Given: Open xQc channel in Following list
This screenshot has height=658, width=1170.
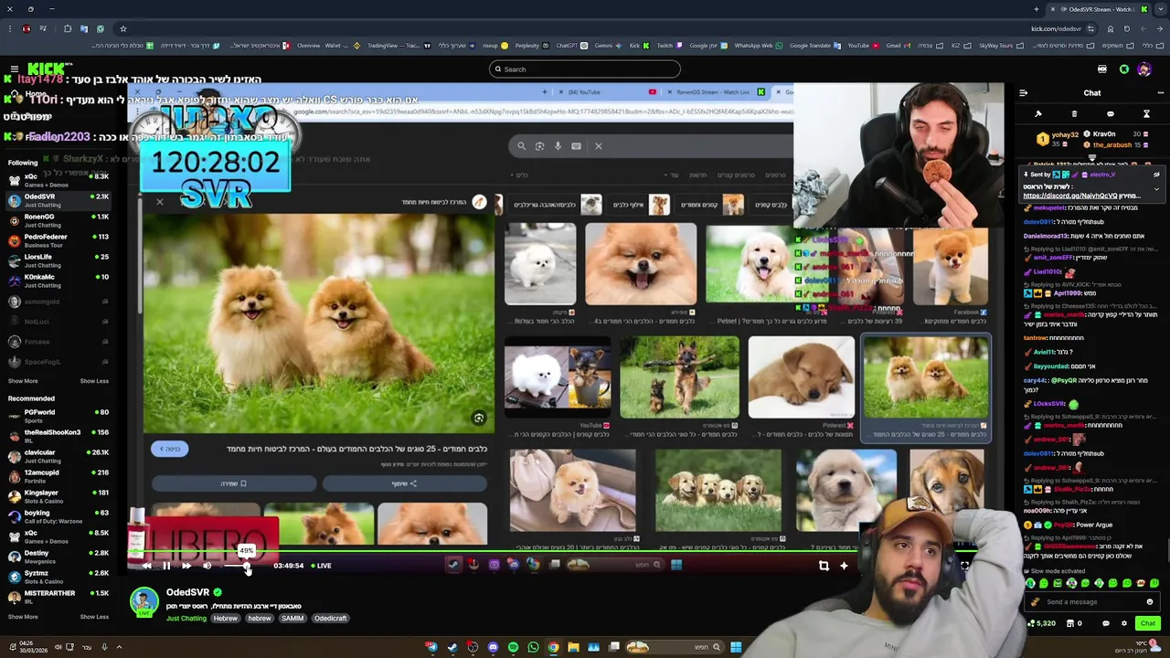Looking at the screenshot, I should tap(57, 180).
